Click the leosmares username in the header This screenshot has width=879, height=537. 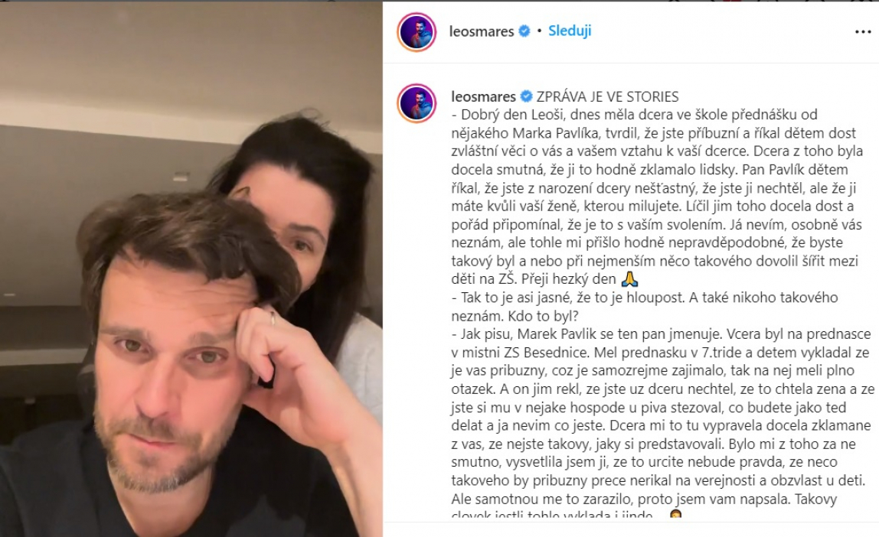click(481, 31)
